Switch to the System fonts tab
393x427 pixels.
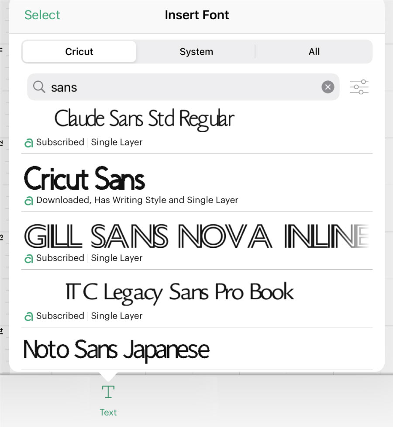tap(196, 52)
